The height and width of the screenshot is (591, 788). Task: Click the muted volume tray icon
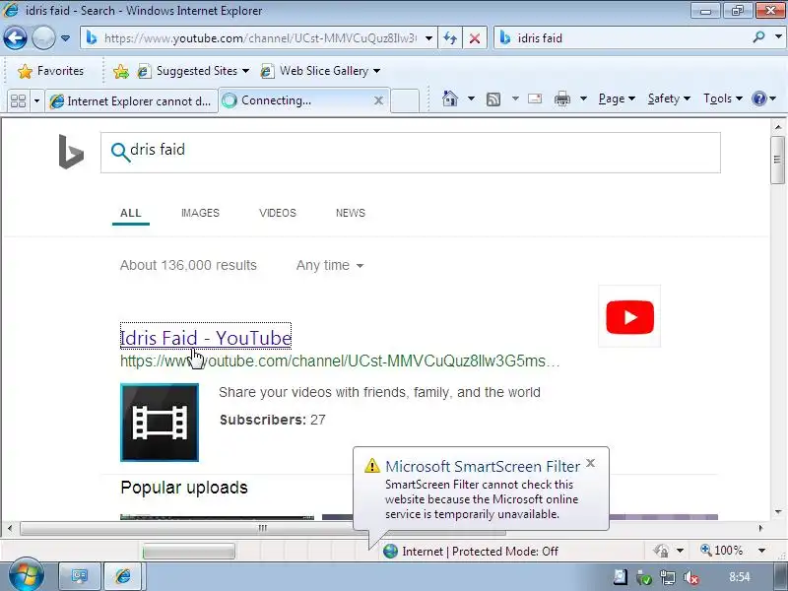[691, 577]
